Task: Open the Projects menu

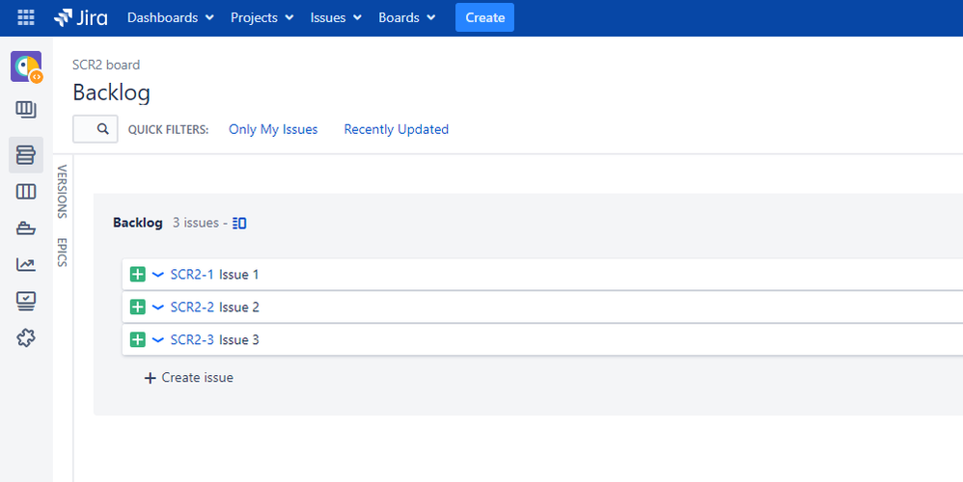Action: pyautogui.click(x=261, y=17)
